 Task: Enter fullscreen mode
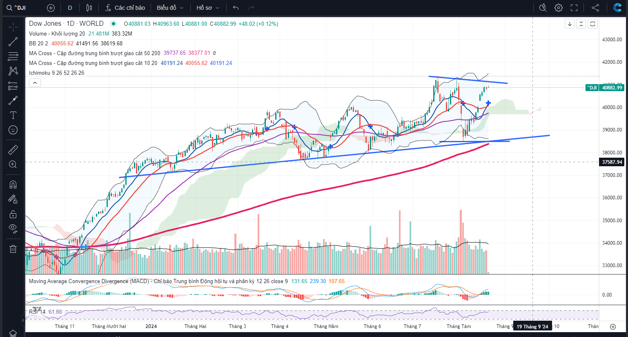point(574,8)
